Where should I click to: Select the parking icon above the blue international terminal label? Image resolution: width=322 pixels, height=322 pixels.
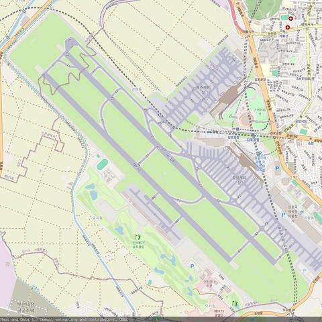point(259,154)
